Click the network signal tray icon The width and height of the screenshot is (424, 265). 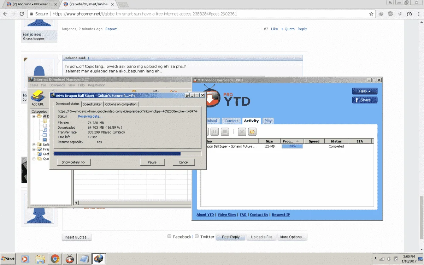point(382,259)
